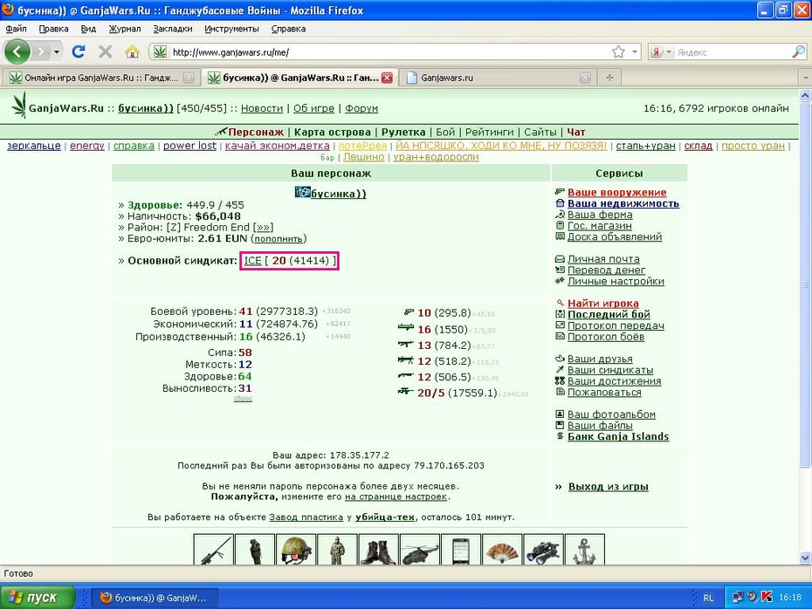The width and height of the screenshot is (812, 609).
Task: Click the hand fan item thumbnail
Action: click(502, 550)
